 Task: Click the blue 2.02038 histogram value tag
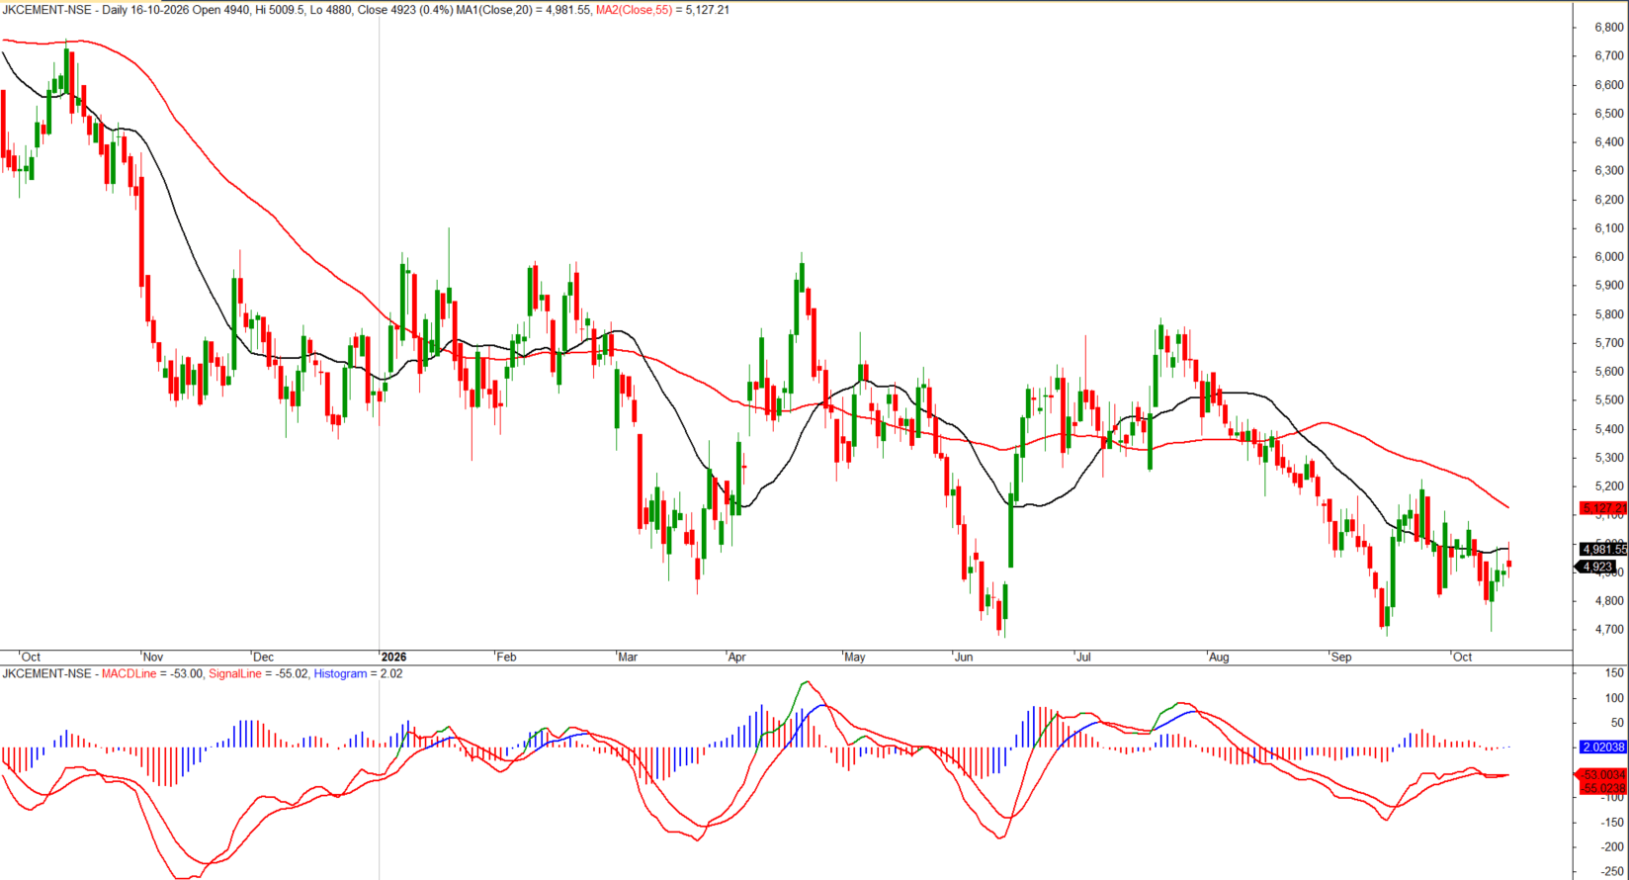click(x=1602, y=748)
